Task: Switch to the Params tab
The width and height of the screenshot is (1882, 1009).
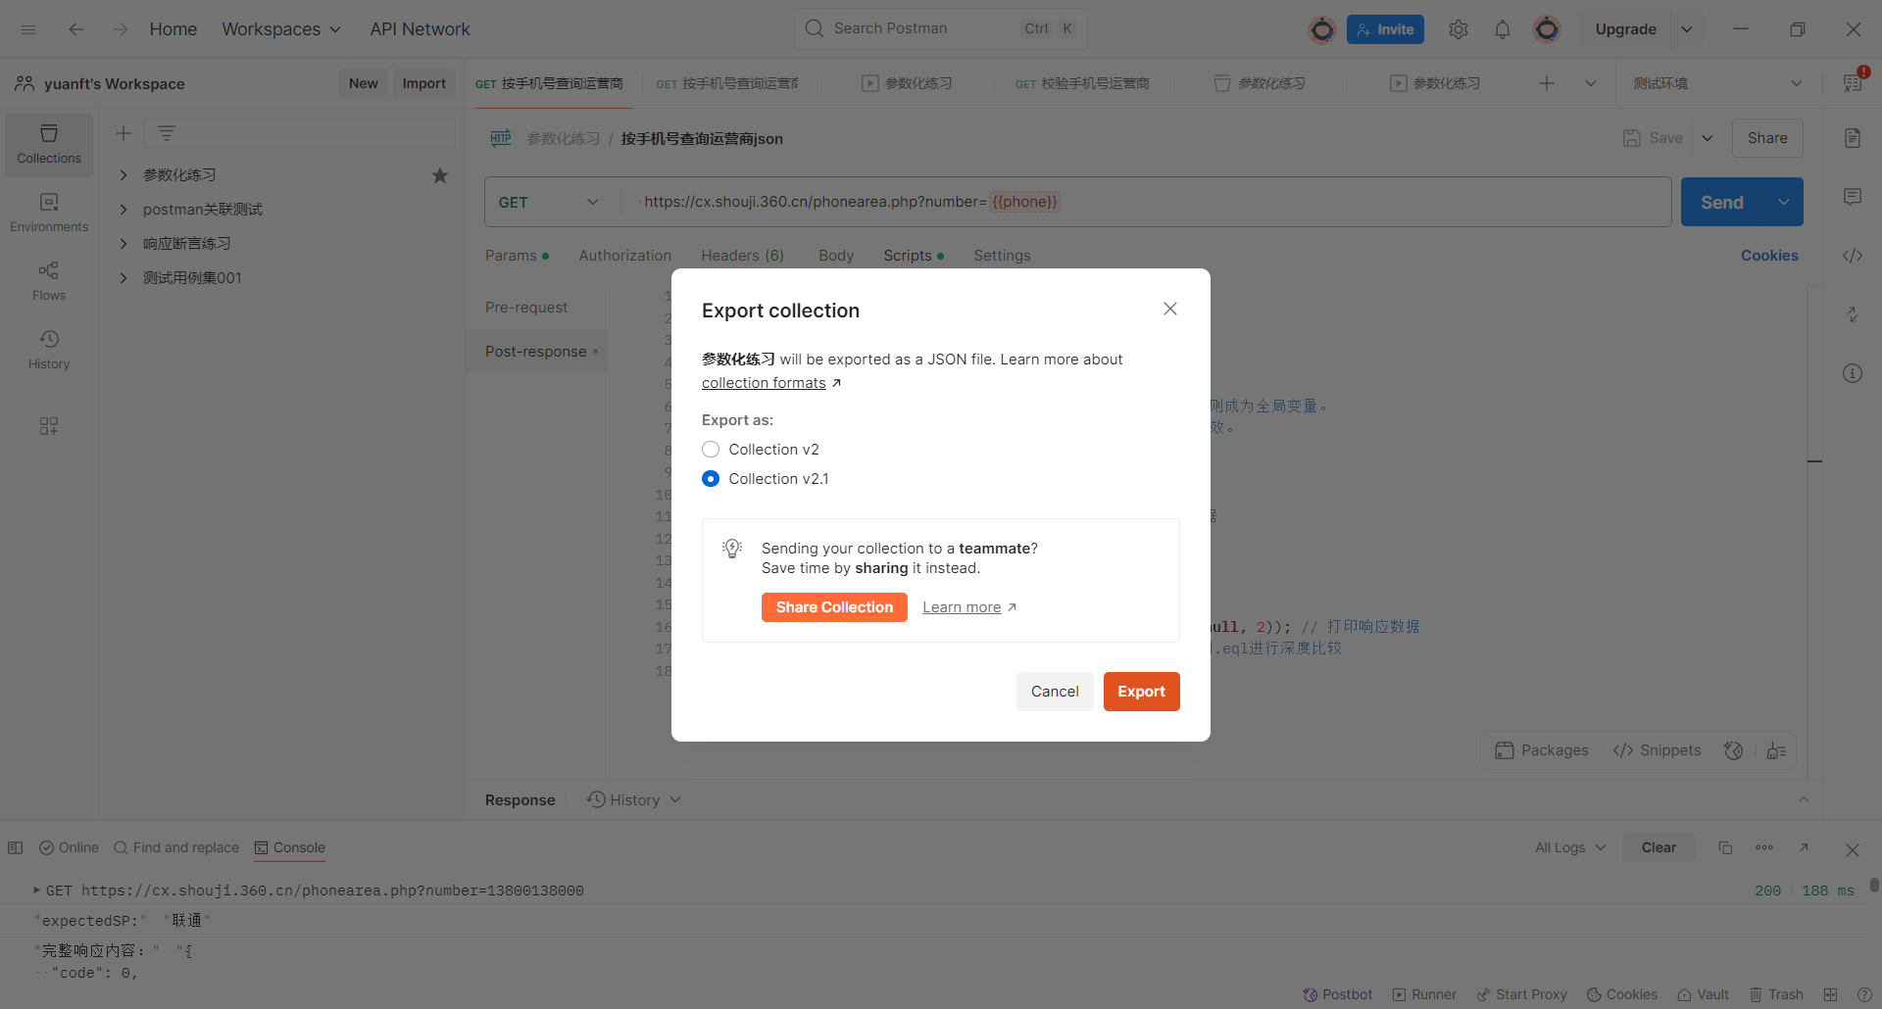Action: [517, 256]
